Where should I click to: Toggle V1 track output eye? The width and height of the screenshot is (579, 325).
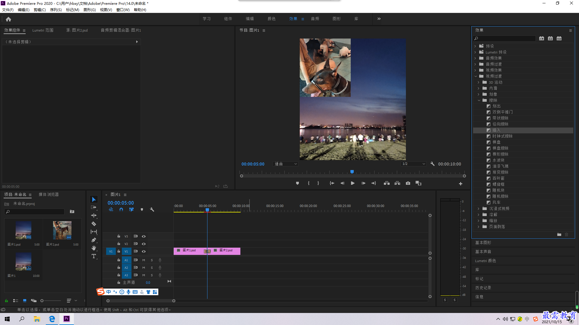tap(144, 251)
